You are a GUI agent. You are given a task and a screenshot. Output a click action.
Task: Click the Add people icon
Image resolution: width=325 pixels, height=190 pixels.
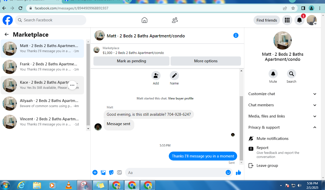point(156,76)
